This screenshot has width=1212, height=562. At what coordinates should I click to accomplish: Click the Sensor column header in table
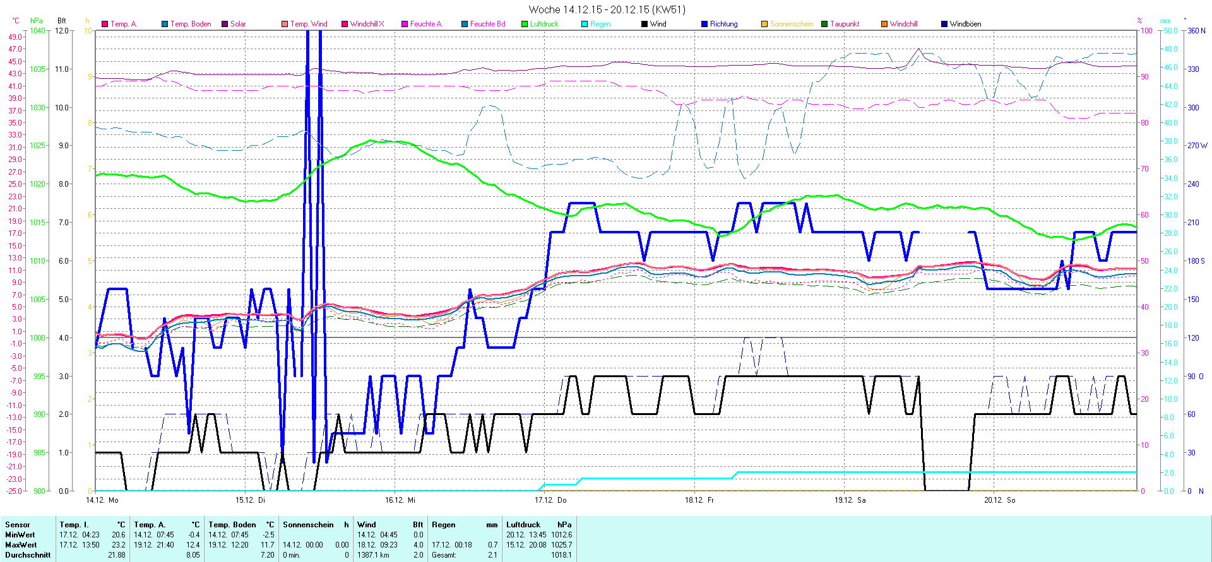pyautogui.click(x=18, y=525)
